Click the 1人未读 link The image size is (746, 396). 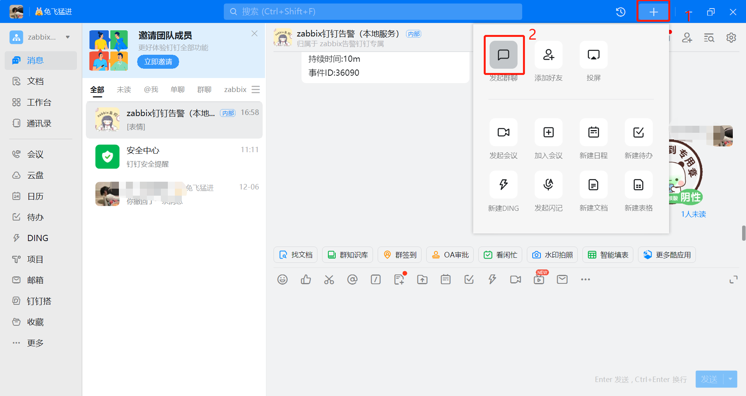click(x=693, y=214)
